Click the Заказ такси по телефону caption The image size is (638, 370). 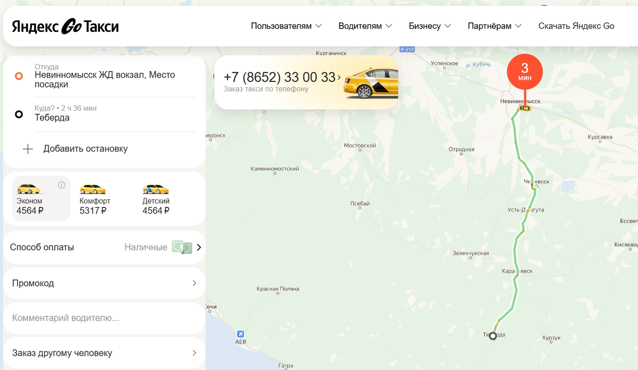click(x=266, y=89)
